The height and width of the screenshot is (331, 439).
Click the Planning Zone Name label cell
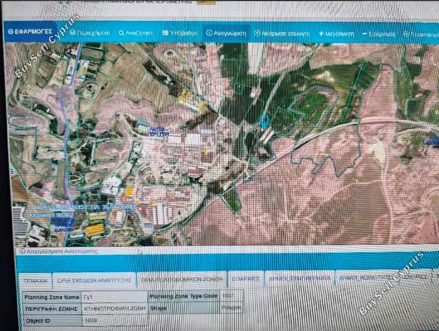(52, 297)
